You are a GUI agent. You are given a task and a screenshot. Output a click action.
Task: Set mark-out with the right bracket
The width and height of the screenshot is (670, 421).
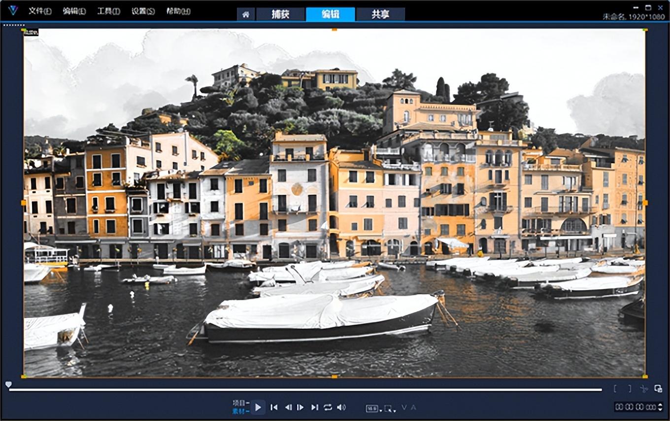pos(630,388)
